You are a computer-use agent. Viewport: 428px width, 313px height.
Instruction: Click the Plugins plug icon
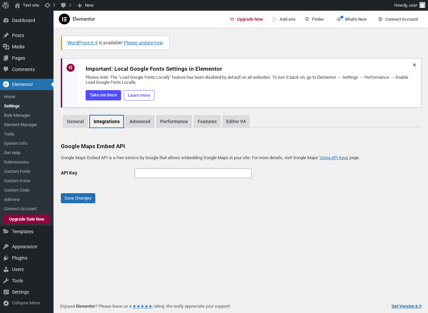pyautogui.click(x=6, y=258)
